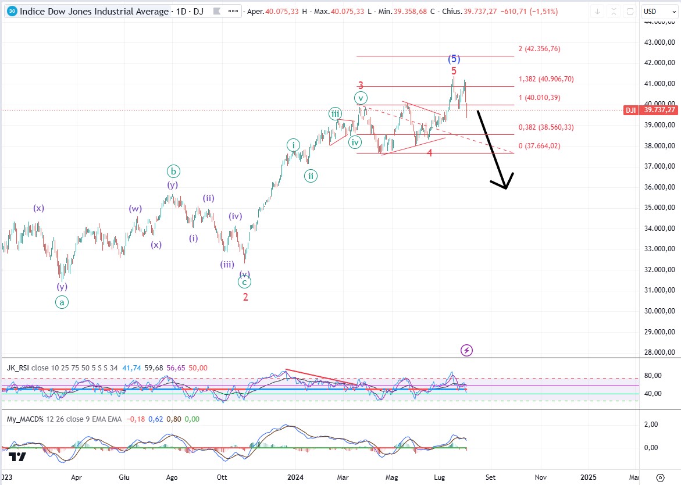The height and width of the screenshot is (485, 681).
Task: Click the circled 'v' wave label
Action: (361, 98)
